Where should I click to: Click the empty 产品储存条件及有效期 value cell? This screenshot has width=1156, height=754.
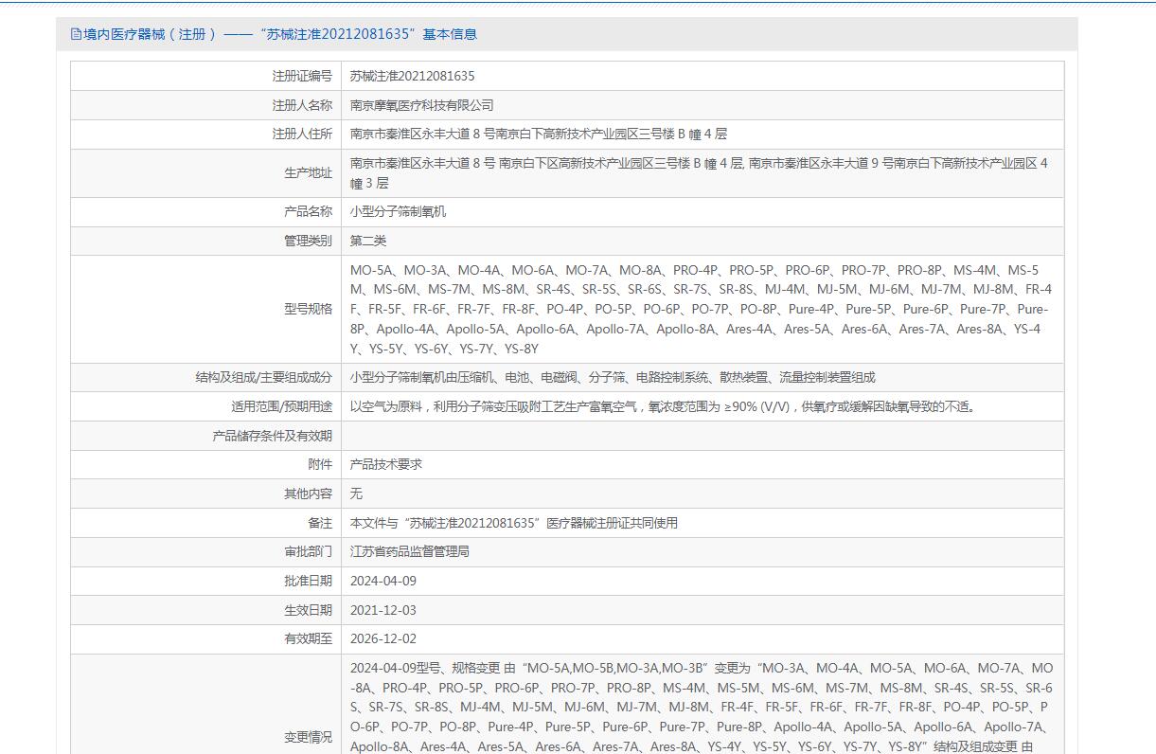(x=702, y=436)
